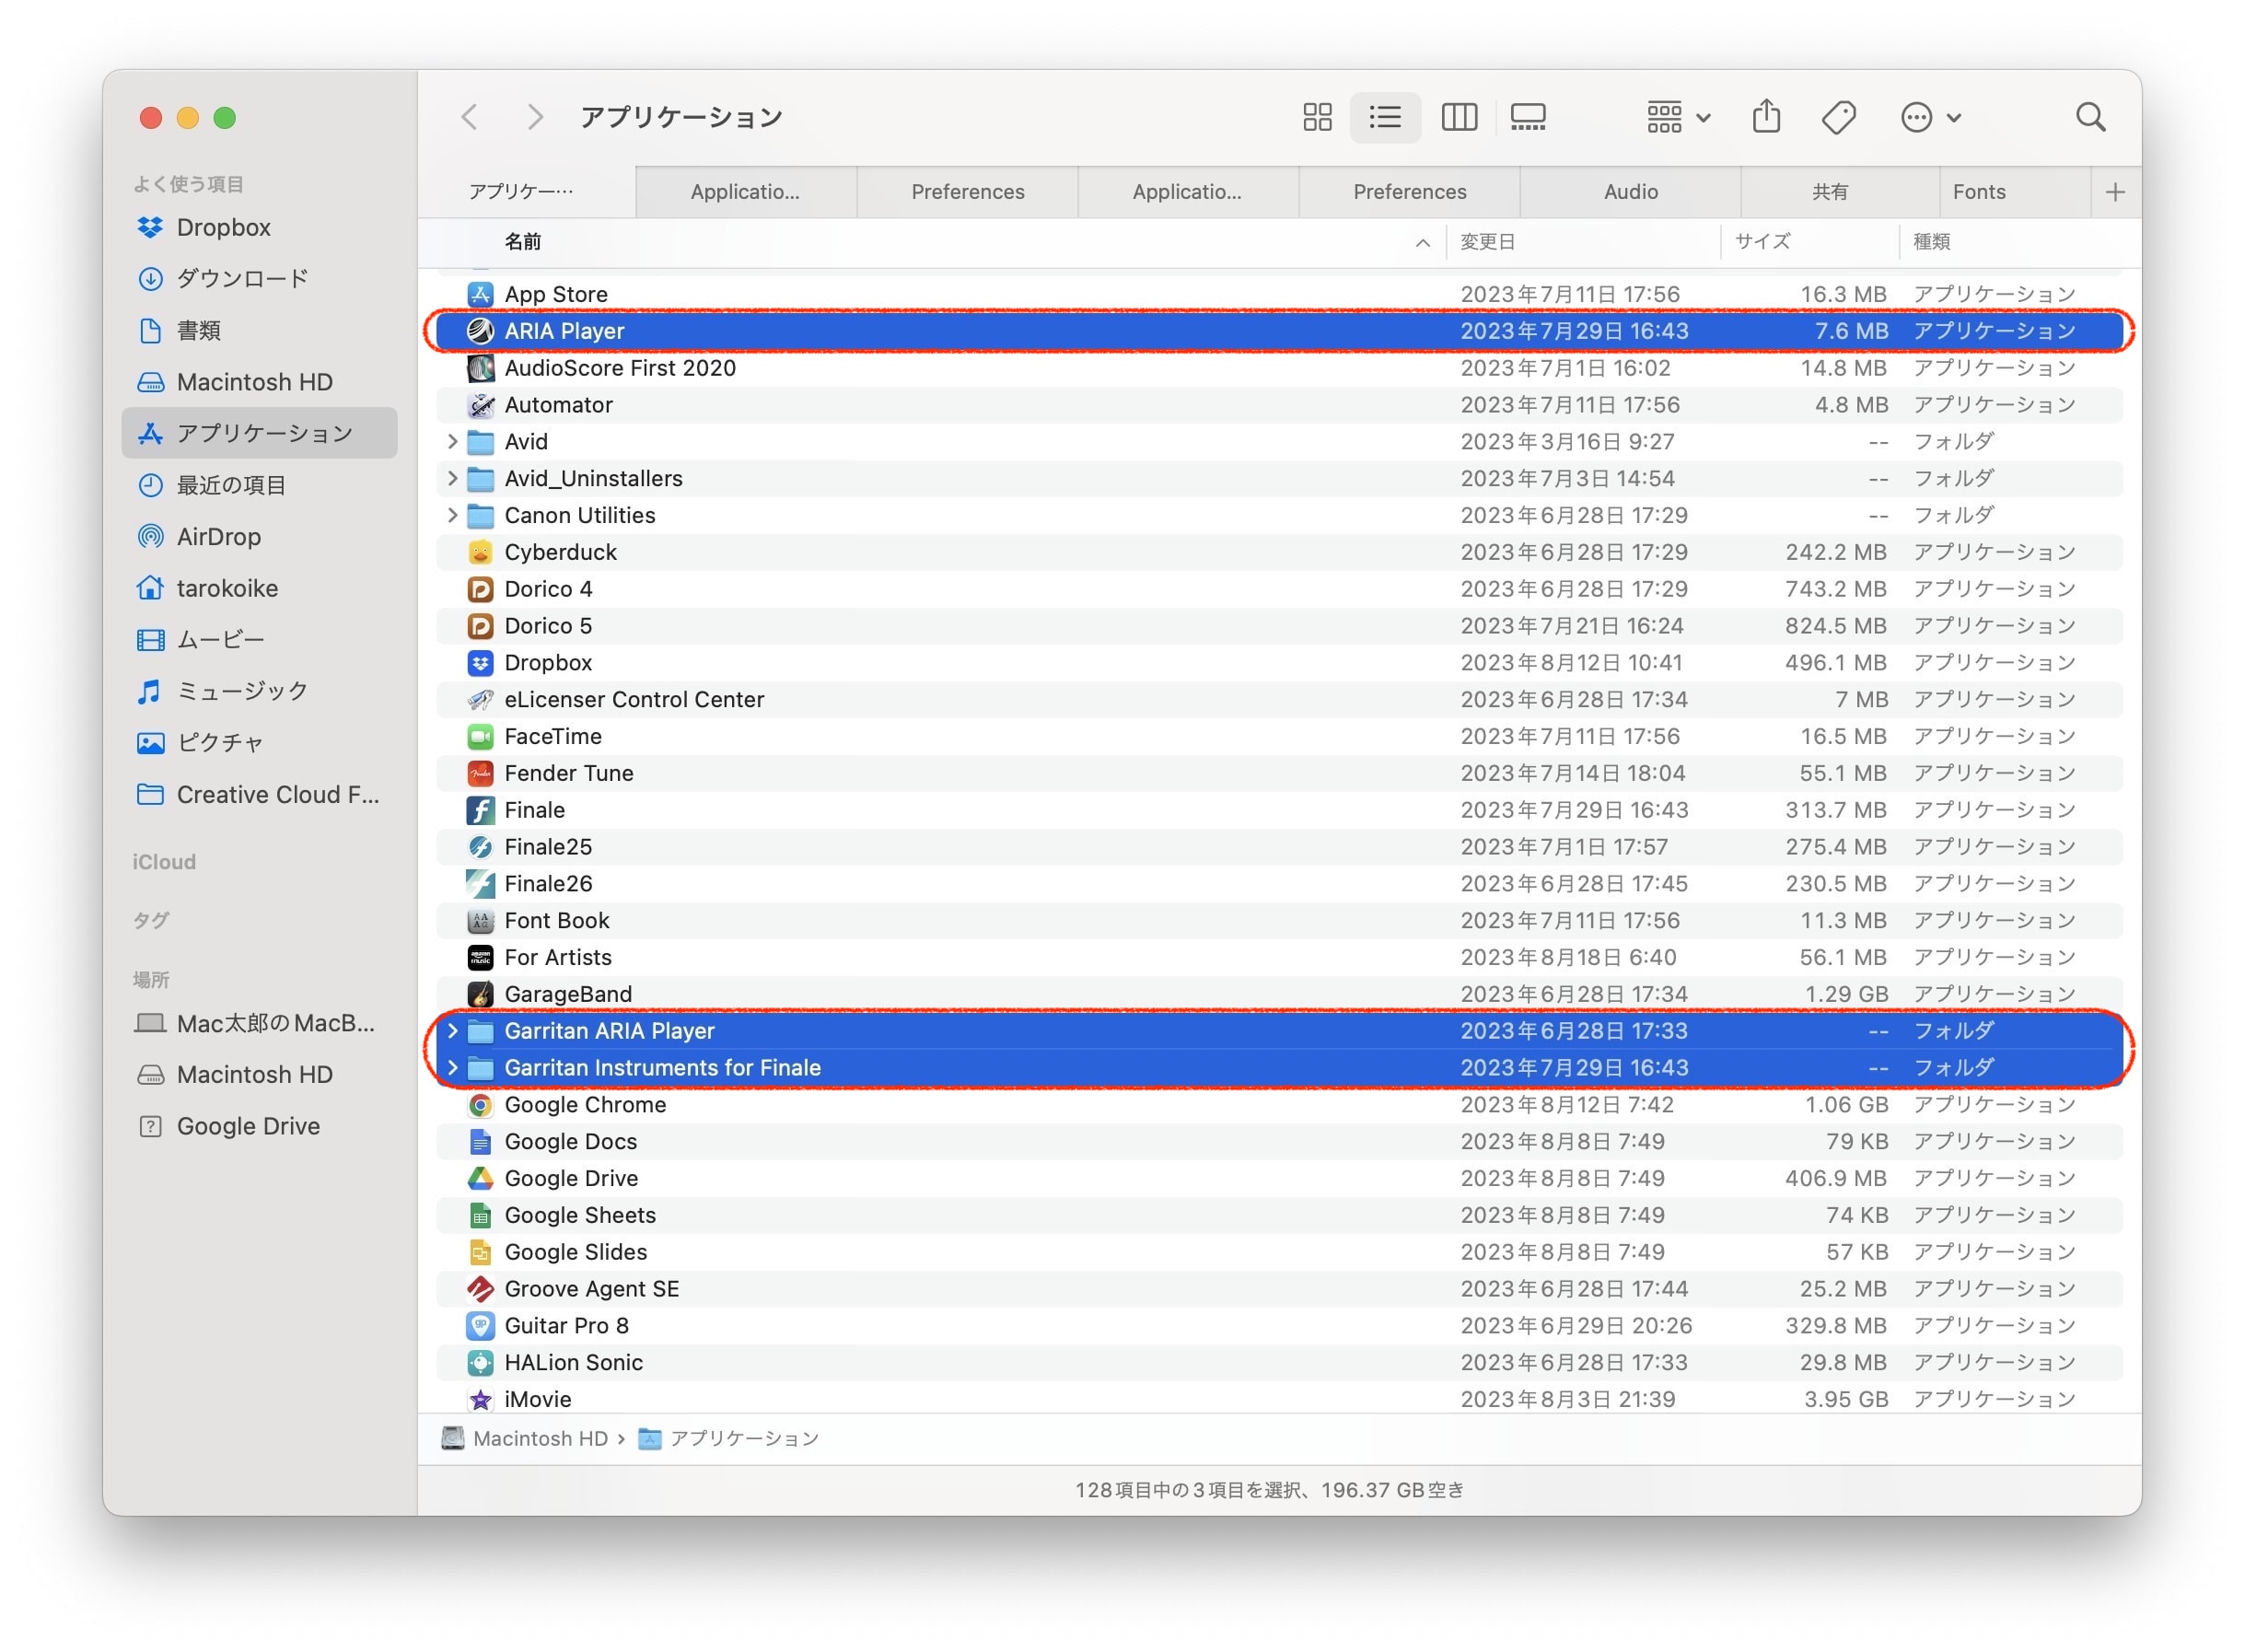This screenshot has width=2245, height=1652.
Task: Click the Tags icon in the toolbar
Action: point(1838,117)
